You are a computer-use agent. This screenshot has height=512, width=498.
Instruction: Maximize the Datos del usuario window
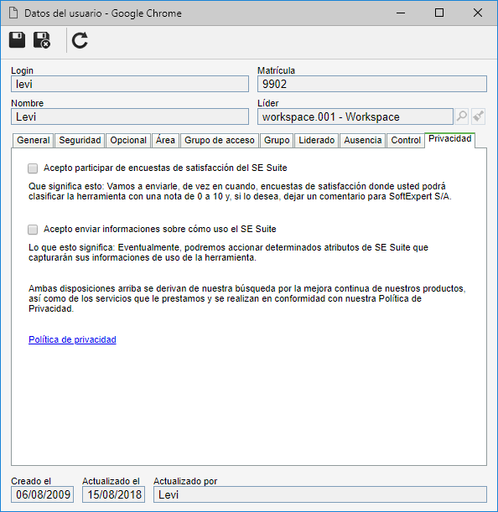pyautogui.click(x=439, y=13)
